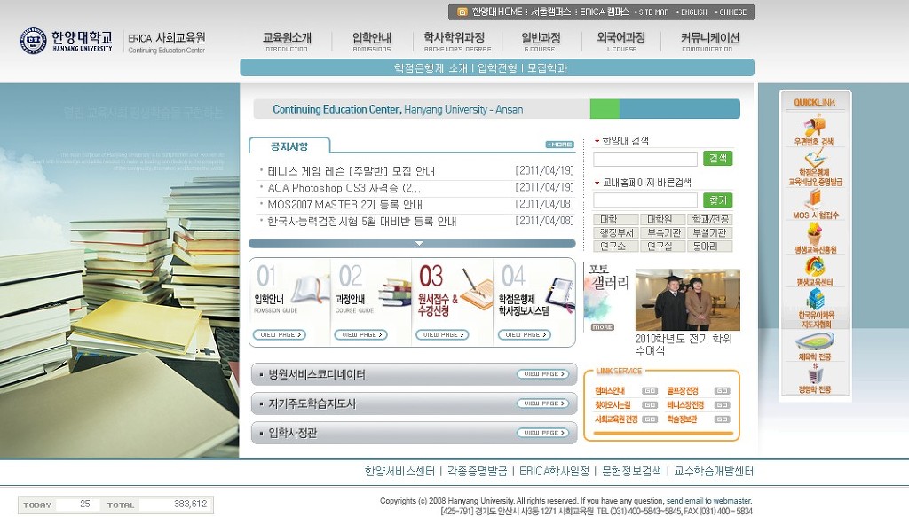
Task: Open the 평생교육진흥원 flower pot icon
Action: 815,234
